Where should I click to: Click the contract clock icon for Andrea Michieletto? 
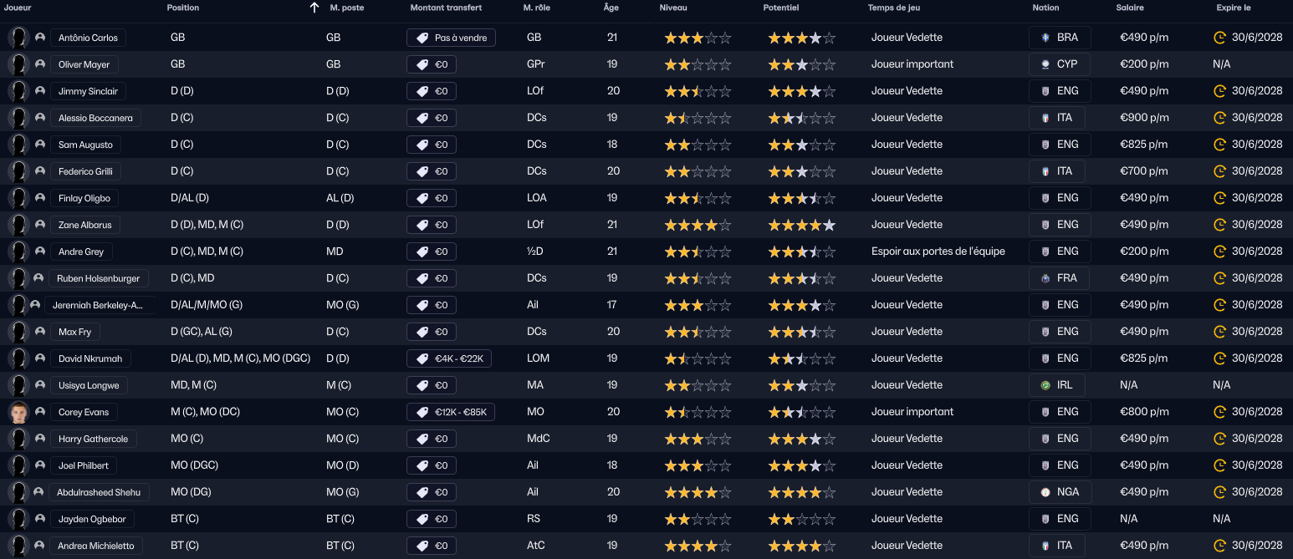(1220, 546)
